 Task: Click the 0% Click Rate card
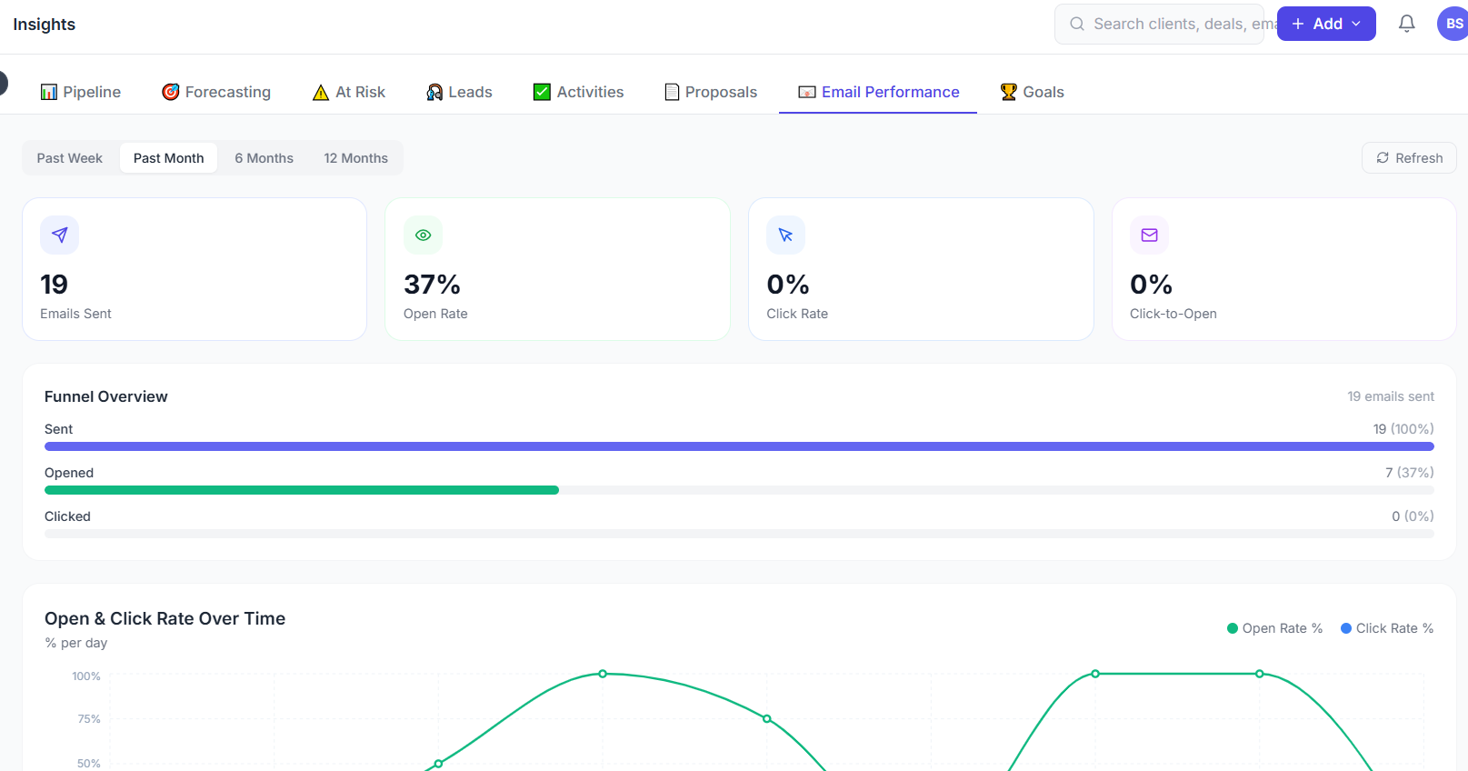click(x=921, y=269)
